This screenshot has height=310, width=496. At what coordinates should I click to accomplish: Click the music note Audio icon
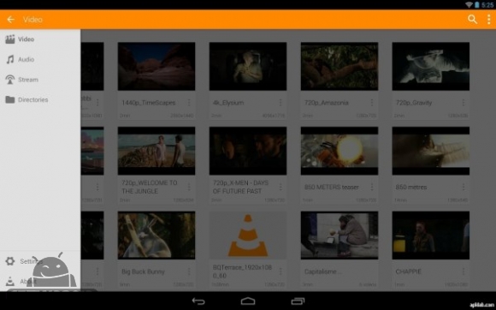[x=10, y=60]
